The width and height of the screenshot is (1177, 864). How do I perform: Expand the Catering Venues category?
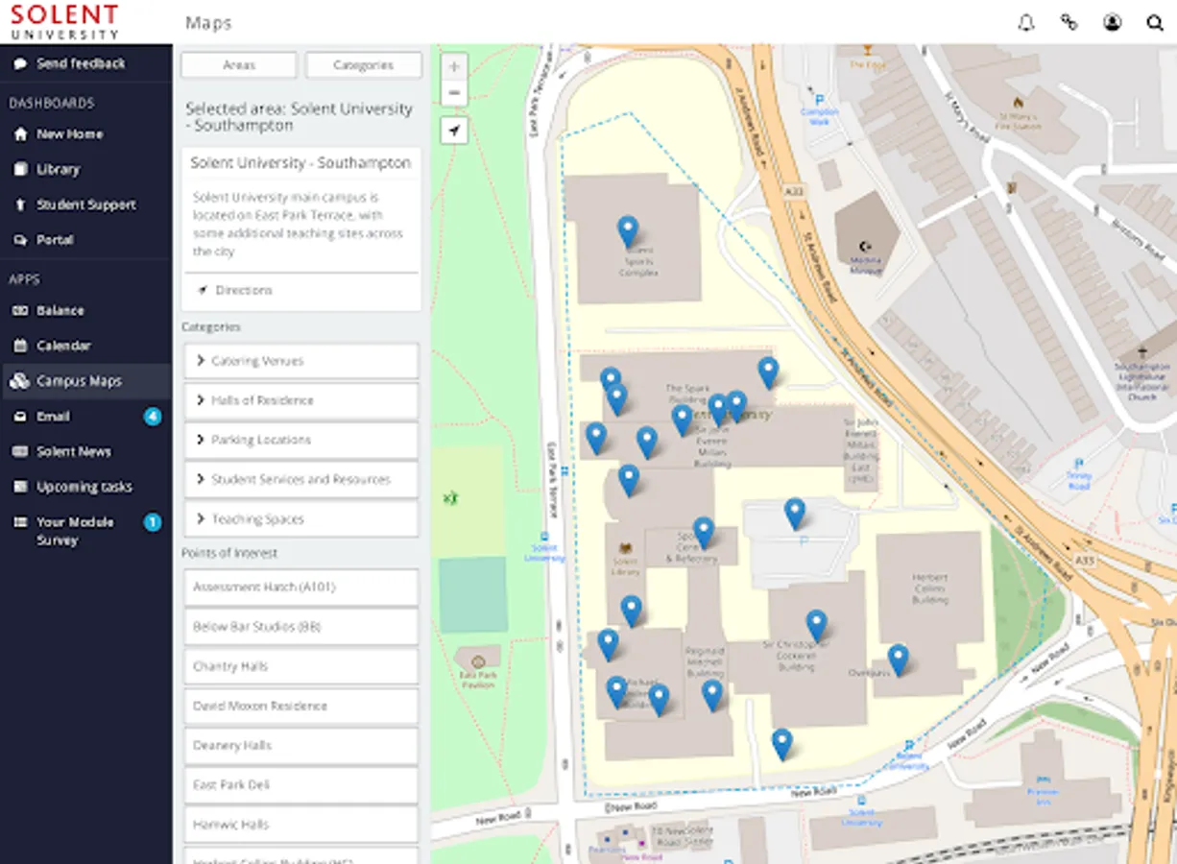click(x=301, y=361)
